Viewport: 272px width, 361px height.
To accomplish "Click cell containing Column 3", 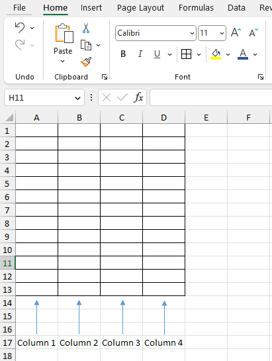I will point(121,342).
